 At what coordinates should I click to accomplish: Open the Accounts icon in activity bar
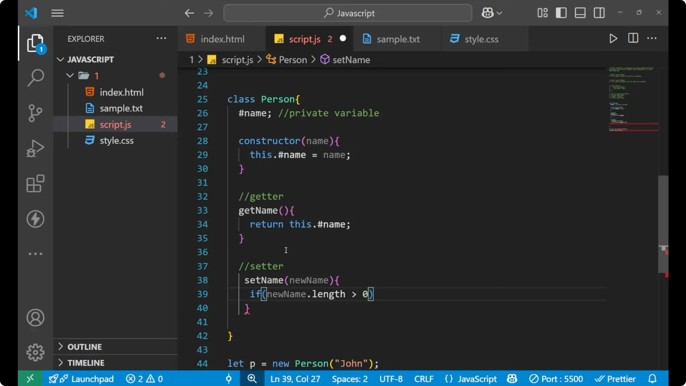tap(35, 318)
